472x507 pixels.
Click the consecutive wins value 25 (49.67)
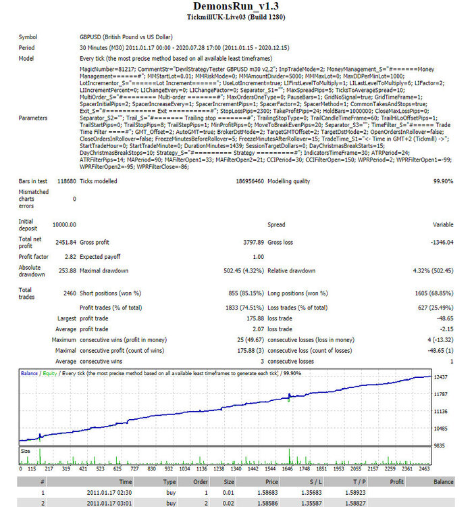tap(251, 340)
